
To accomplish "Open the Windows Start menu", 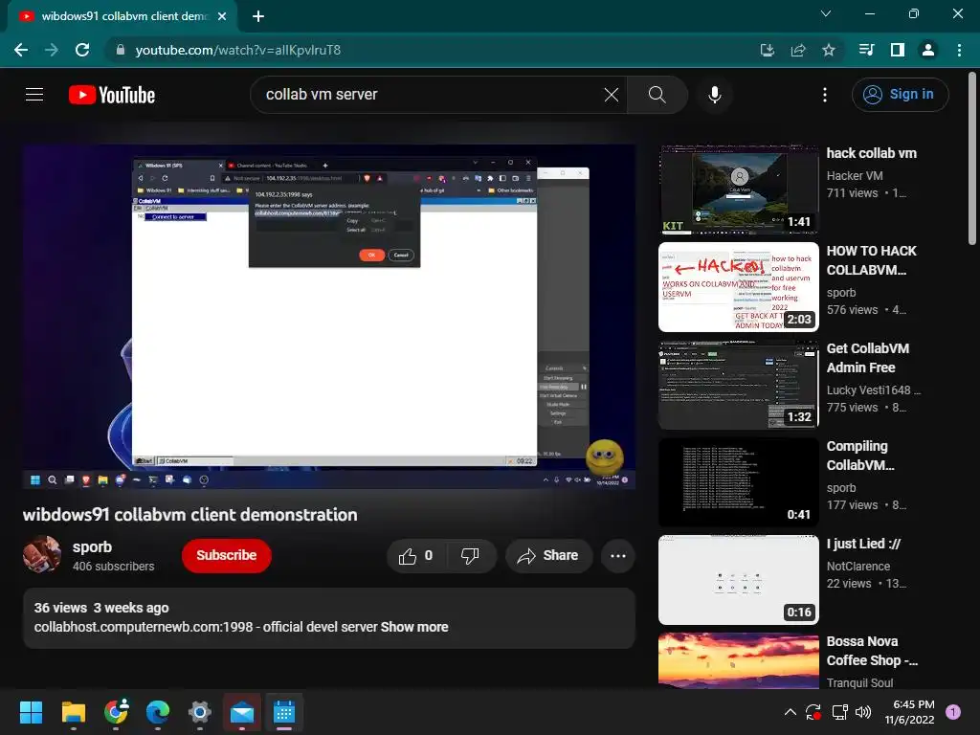I will [31, 712].
